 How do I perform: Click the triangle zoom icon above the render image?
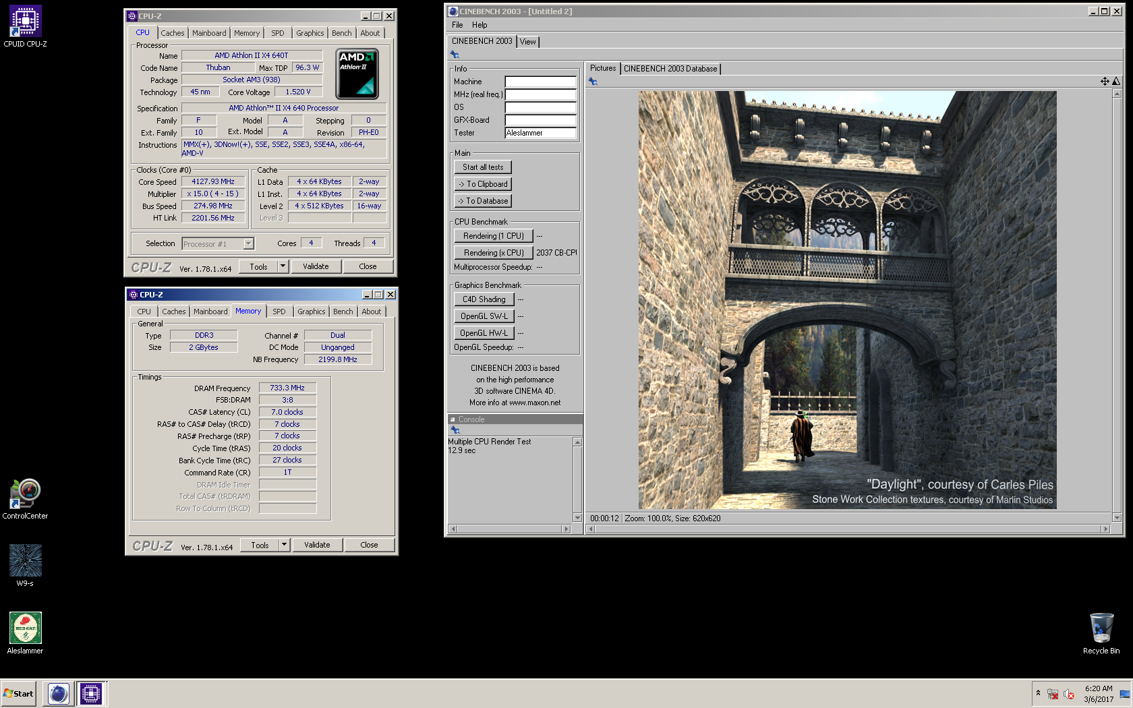coord(1116,82)
